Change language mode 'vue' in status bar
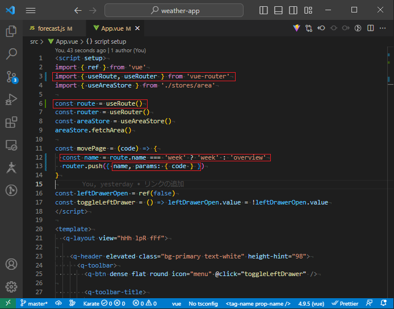This screenshot has width=394, height=309. pos(177,303)
